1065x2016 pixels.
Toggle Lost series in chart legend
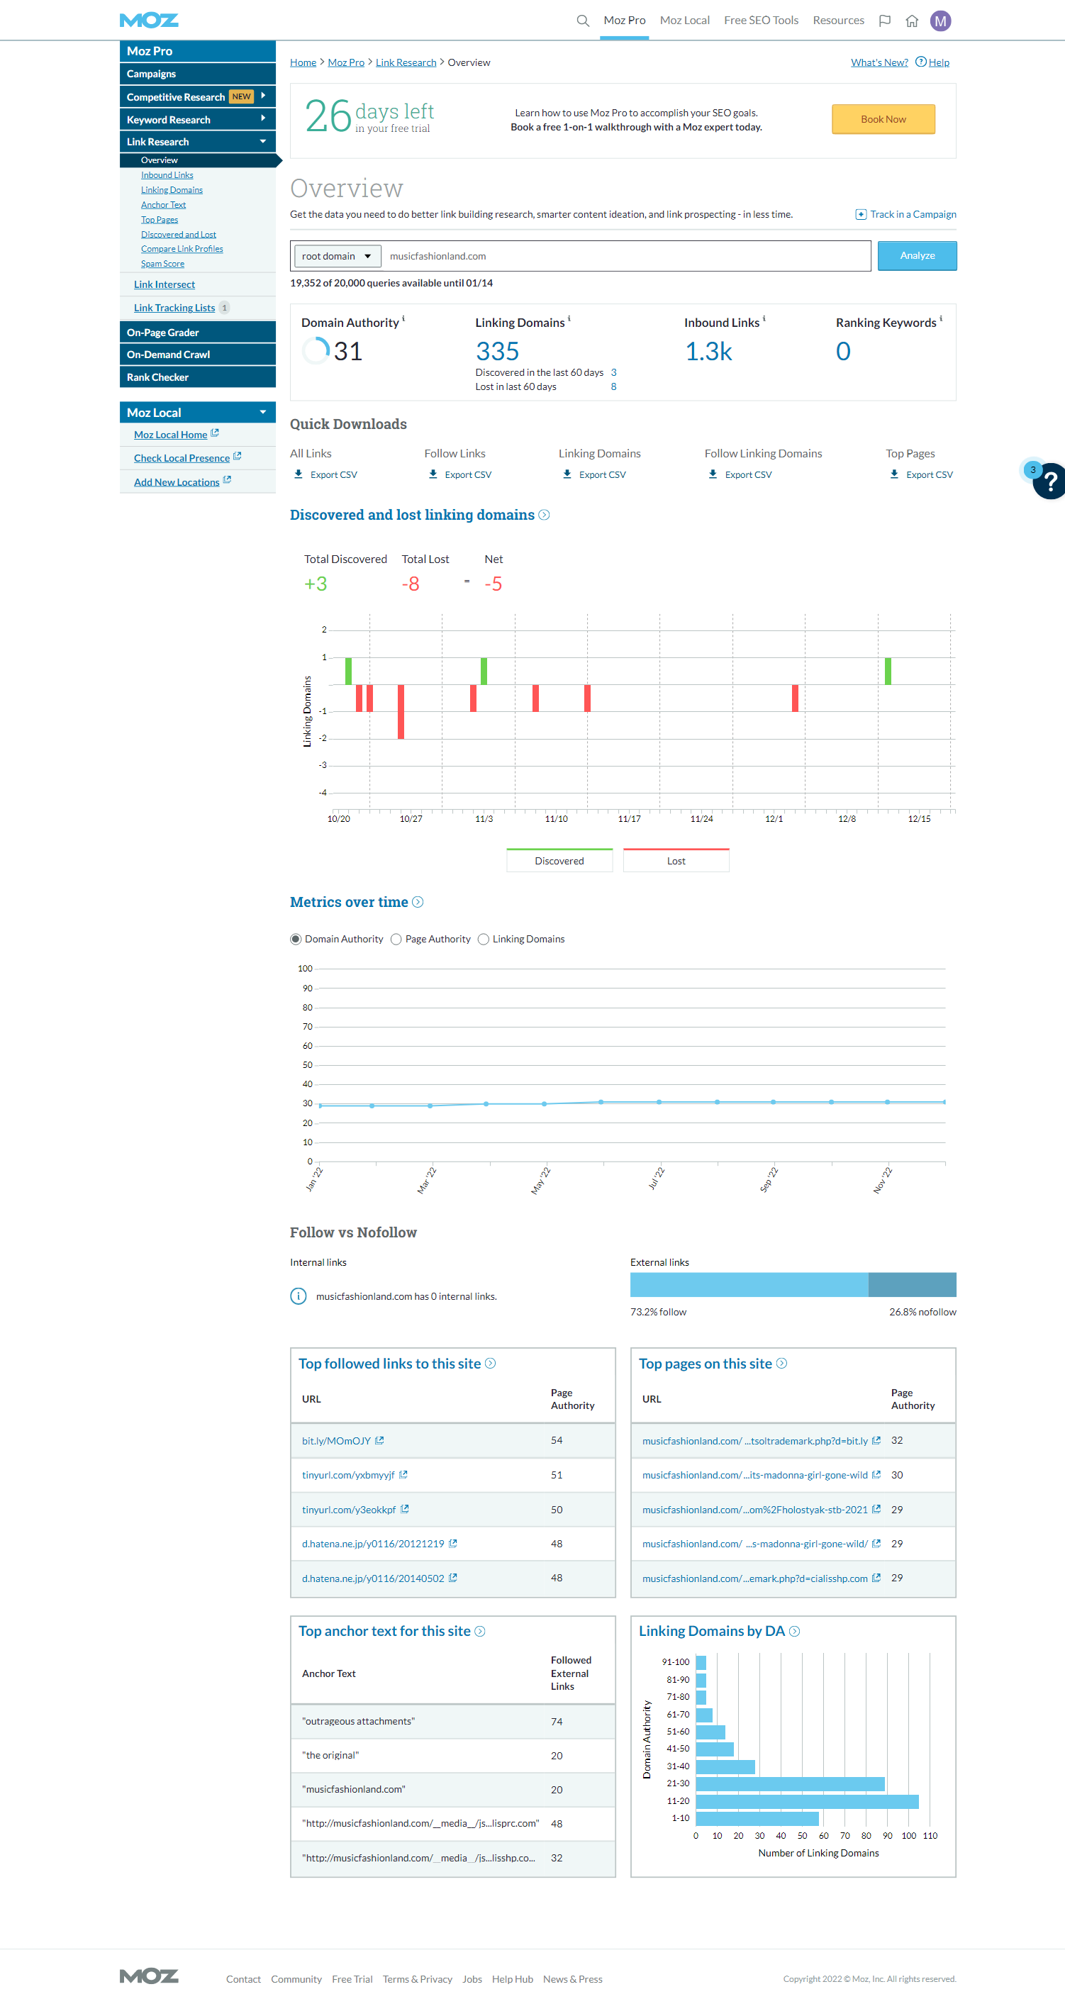pyautogui.click(x=676, y=860)
